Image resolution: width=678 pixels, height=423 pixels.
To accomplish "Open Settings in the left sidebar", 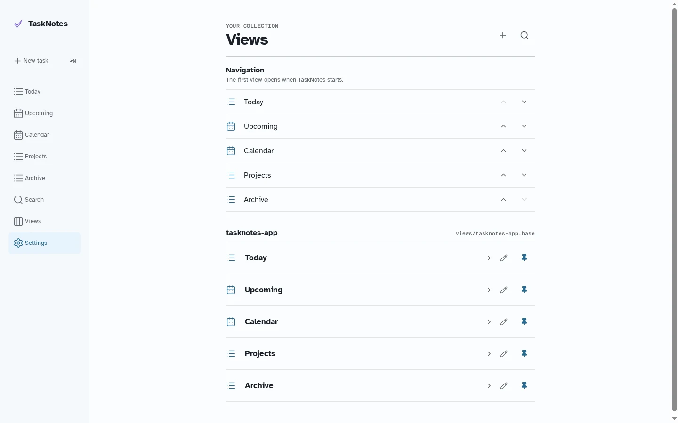I will [x=44, y=243].
